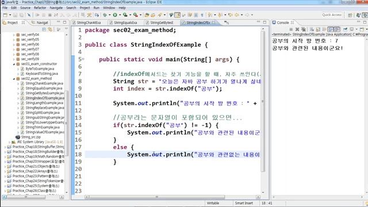This screenshot has width=368, height=207.
Task: Collapse the sec02_exam_method package node
Action: pos(14,79)
